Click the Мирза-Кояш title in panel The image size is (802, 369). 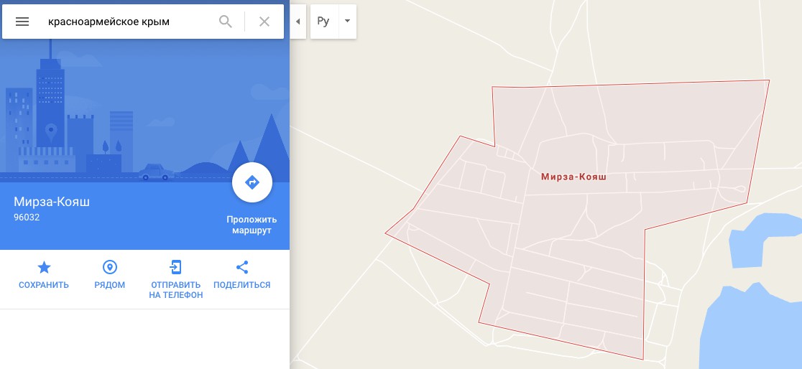52,202
